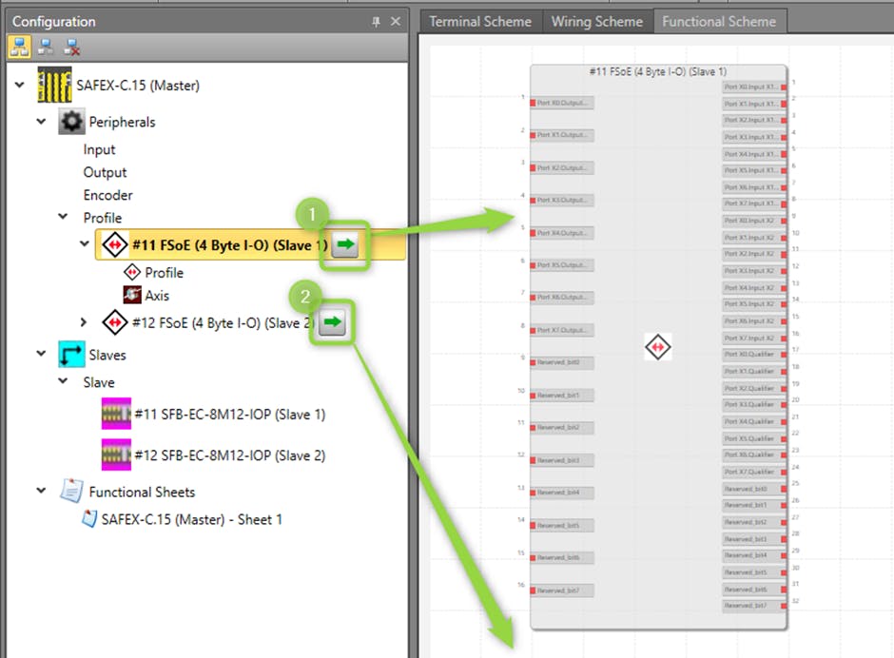The image size is (894, 658).
Task: Collapse the #11 FSoE (4 Byte I-O) node
Action: [83, 244]
